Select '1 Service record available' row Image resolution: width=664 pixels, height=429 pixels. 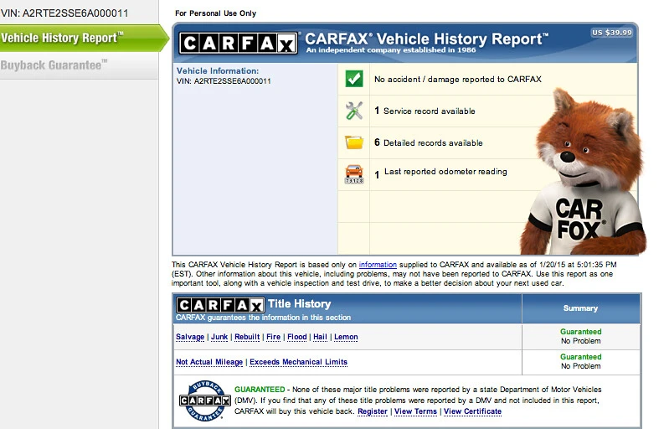pyautogui.click(x=425, y=111)
